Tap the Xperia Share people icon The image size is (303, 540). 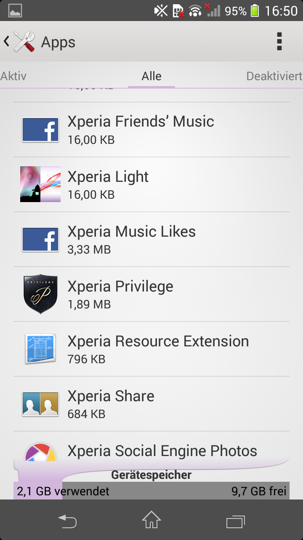click(x=40, y=404)
